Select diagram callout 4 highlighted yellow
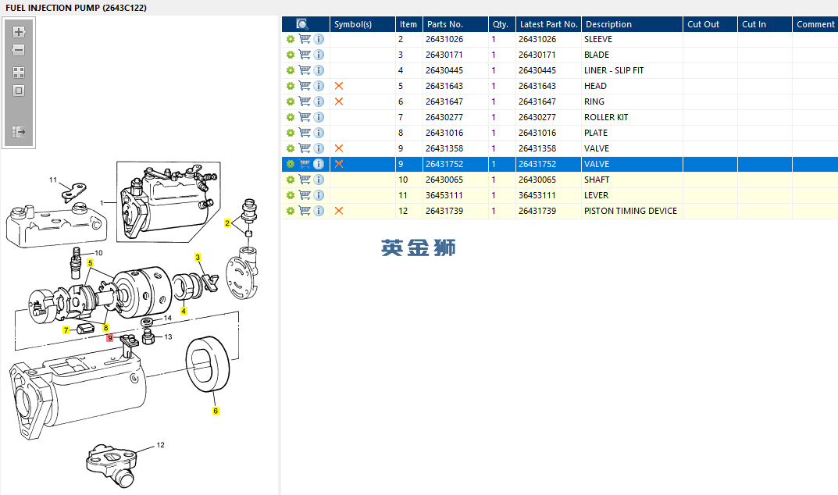Screen dimensions: 838x495 (184, 311)
